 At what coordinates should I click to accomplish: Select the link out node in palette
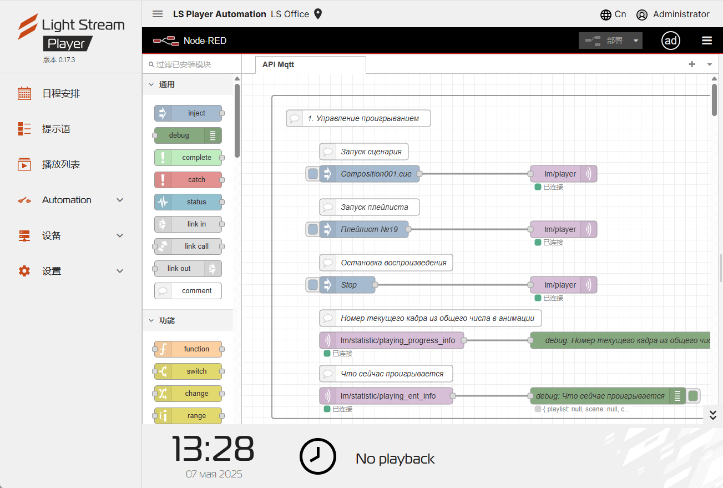click(188, 269)
